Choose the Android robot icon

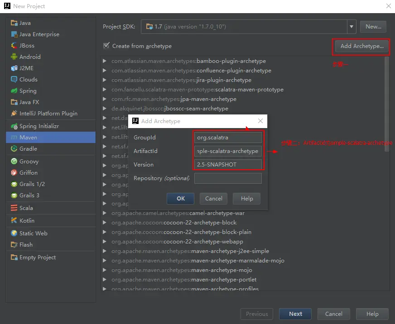click(x=14, y=57)
